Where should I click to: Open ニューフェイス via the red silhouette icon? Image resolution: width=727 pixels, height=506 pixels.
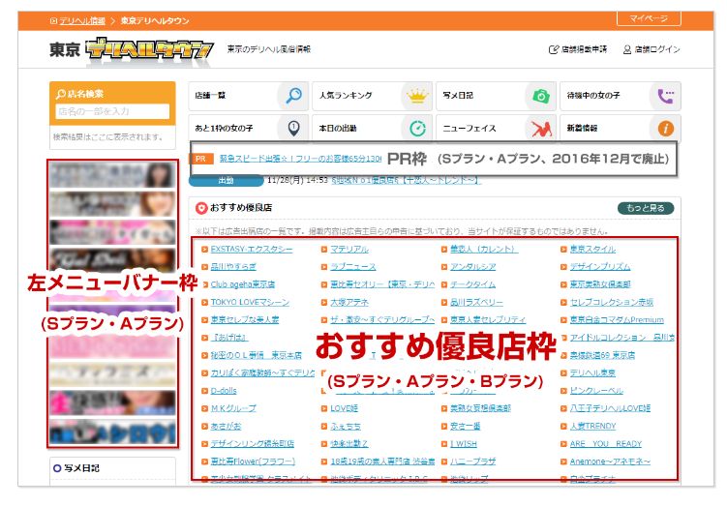(541, 129)
